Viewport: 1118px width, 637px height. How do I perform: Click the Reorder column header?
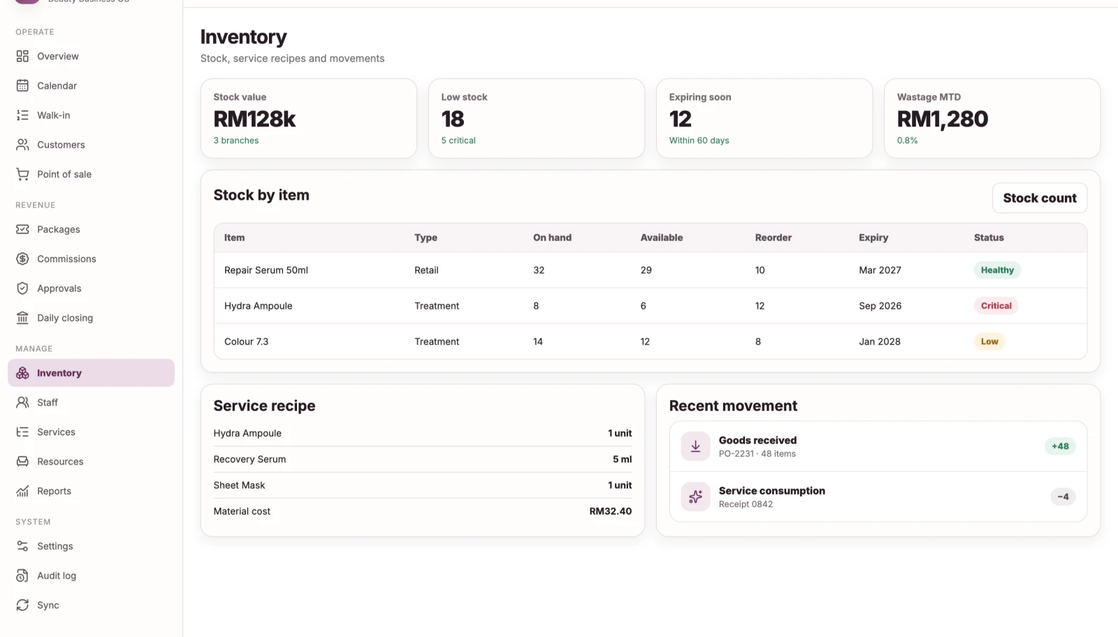pos(773,237)
